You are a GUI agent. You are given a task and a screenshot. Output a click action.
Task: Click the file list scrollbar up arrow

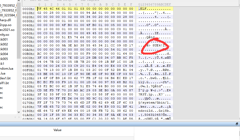pyautogui.click(x=19, y=1)
